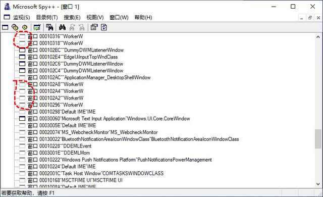
Task: Open the 监视(S) menu
Action: click(x=21, y=18)
